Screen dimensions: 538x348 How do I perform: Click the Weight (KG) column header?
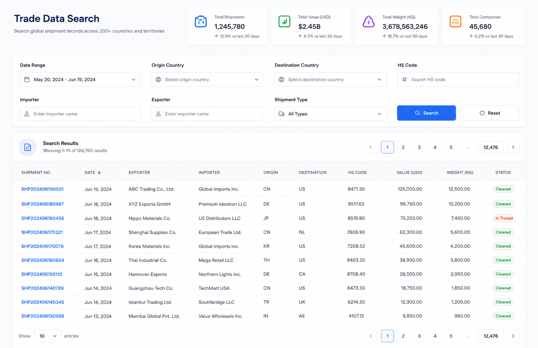click(x=460, y=173)
